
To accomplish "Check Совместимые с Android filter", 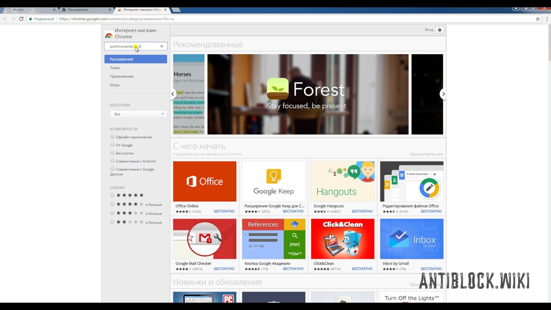I will [112, 161].
